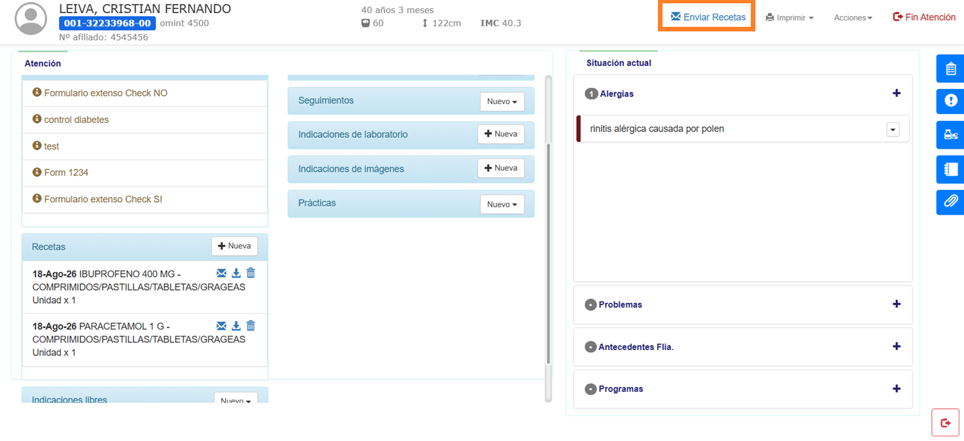Click Fin Atención to end the visit
Viewport: 964px width, 441px height.
924,17
